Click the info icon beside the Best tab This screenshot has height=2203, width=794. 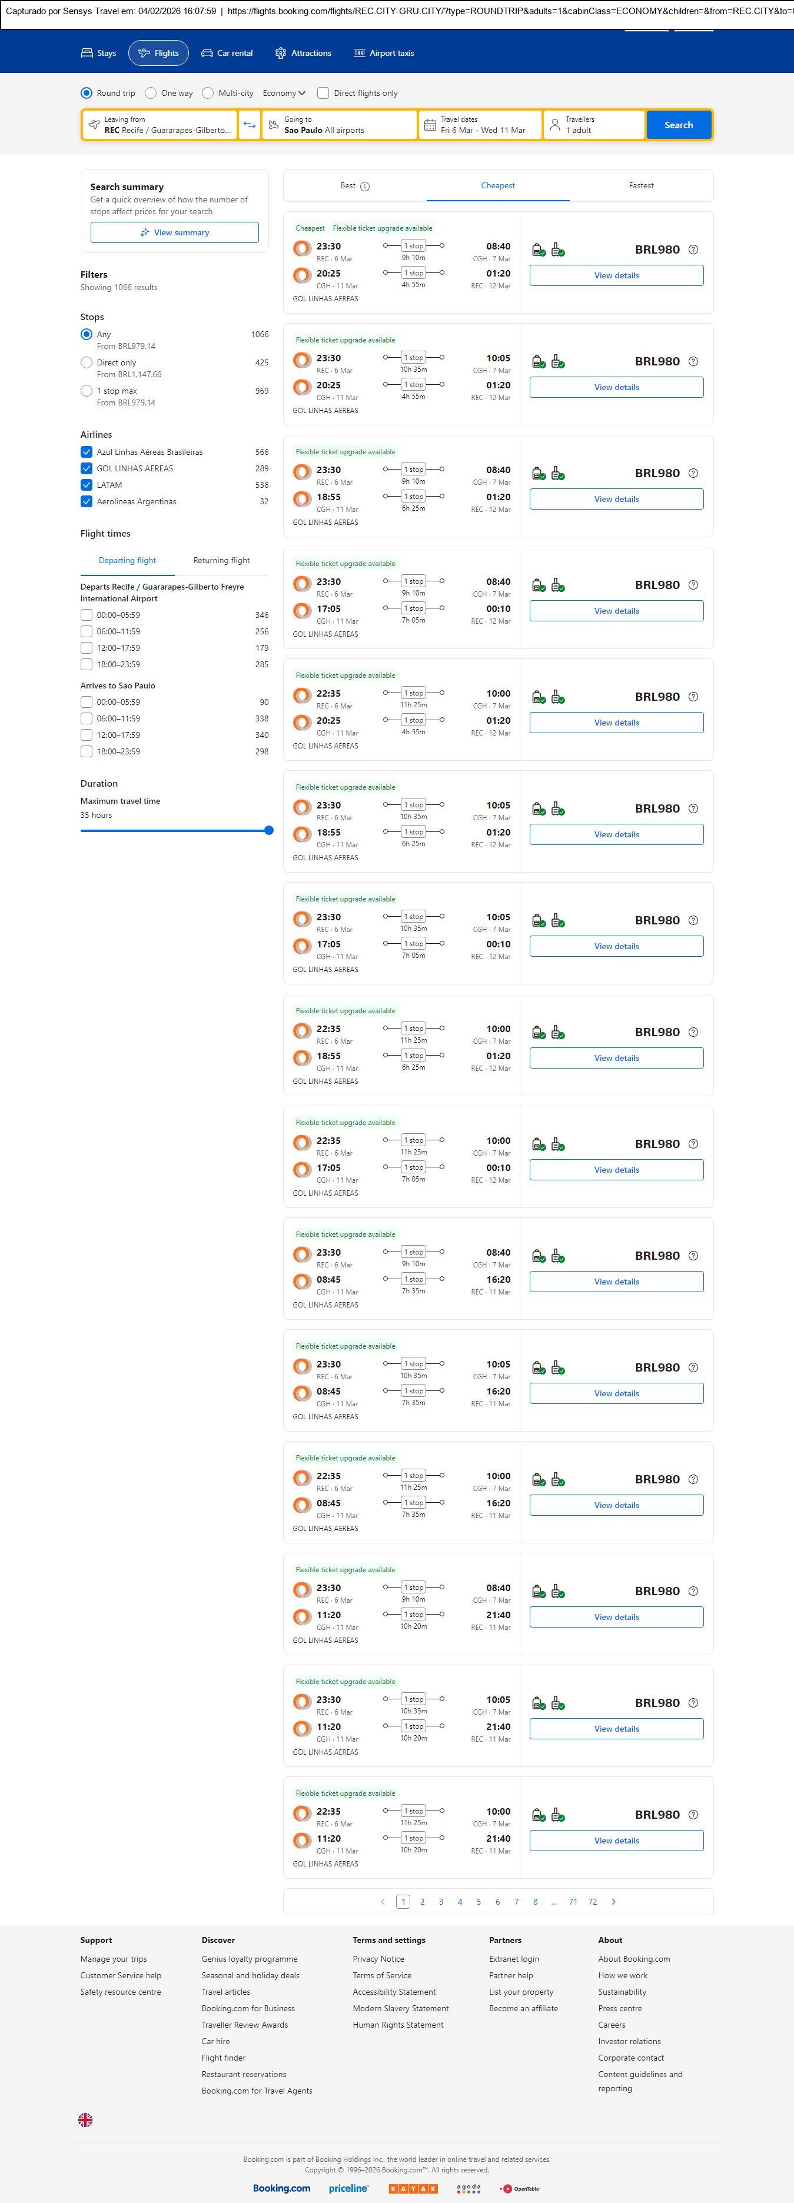[366, 187]
